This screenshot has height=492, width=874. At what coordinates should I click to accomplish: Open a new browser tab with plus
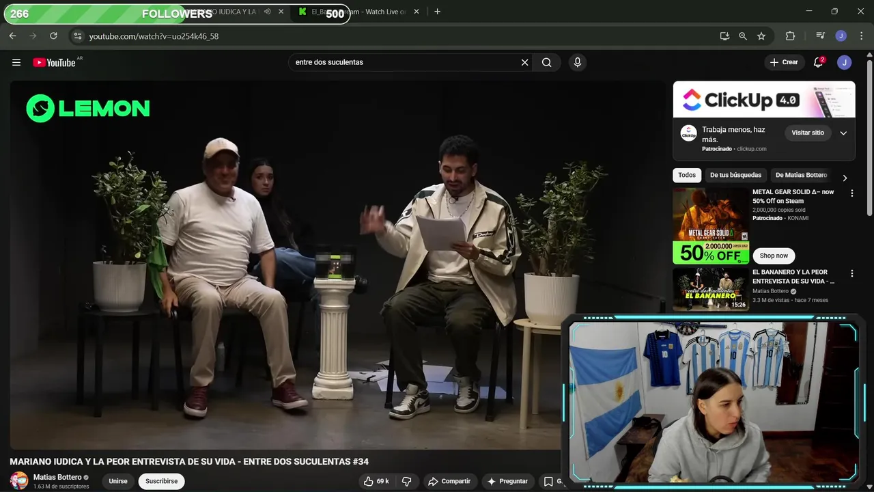pyautogui.click(x=437, y=12)
